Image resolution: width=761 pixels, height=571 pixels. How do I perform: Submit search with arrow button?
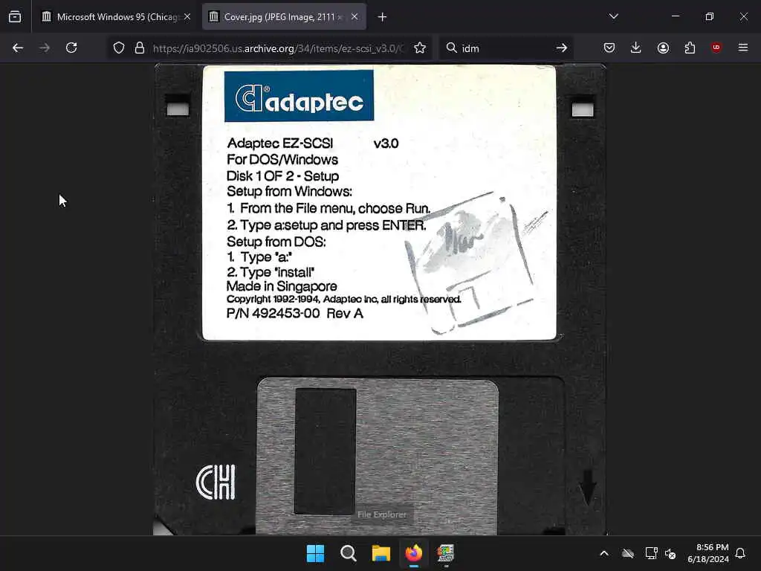click(x=562, y=48)
